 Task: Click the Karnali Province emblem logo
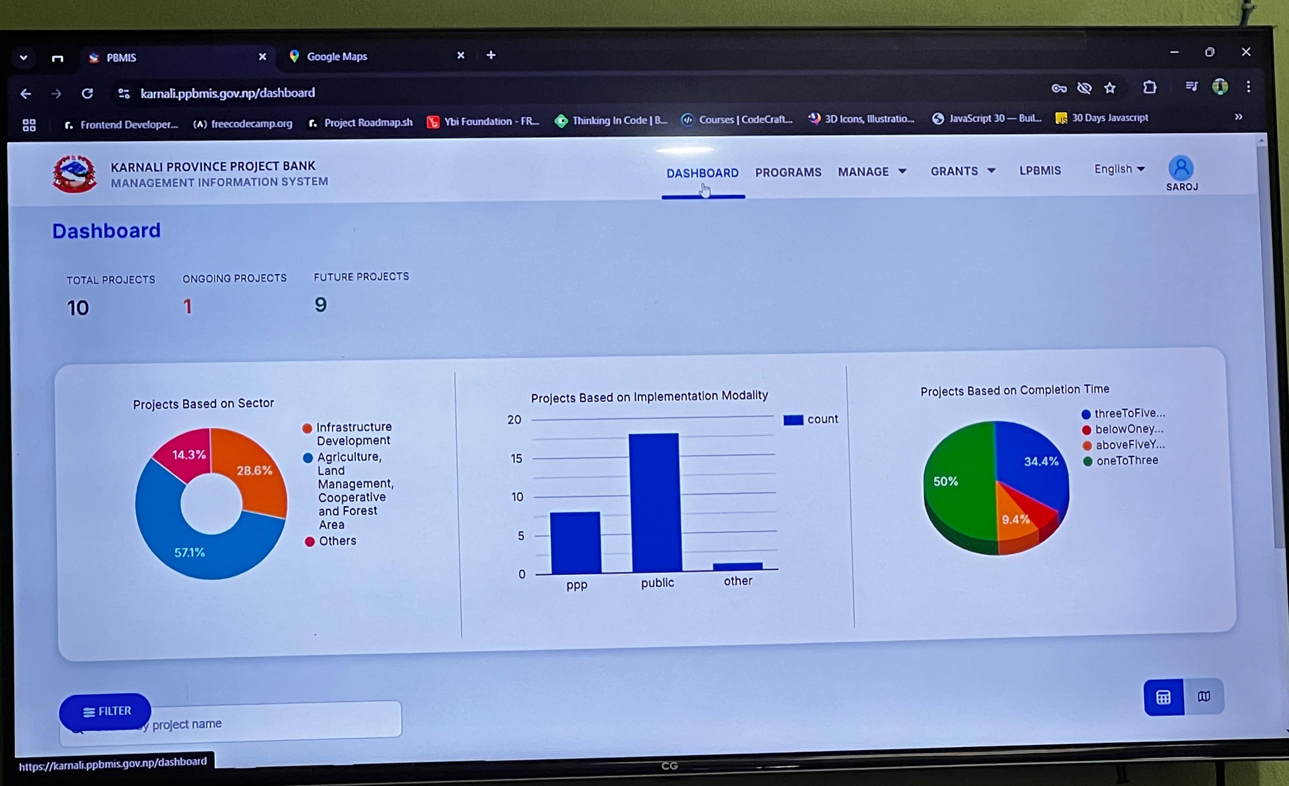74,174
